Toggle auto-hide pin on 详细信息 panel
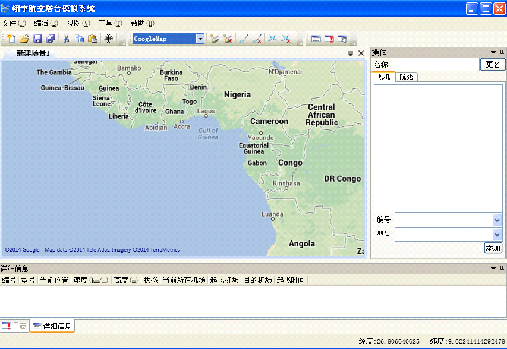This screenshot has width=507, height=349. point(502,268)
